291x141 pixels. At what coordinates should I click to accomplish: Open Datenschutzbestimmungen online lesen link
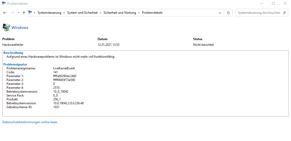(30, 122)
